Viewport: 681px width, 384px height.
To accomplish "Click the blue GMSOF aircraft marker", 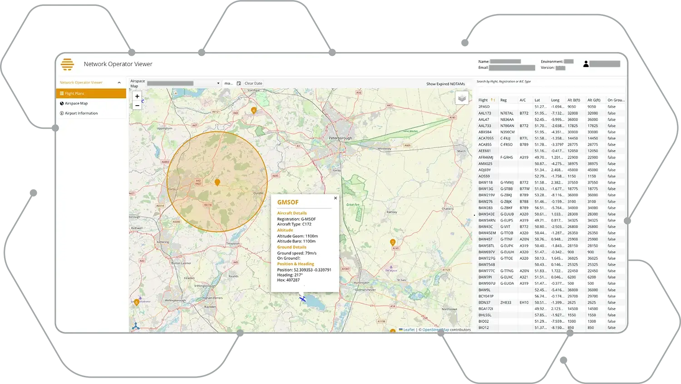I will (302, 298).
